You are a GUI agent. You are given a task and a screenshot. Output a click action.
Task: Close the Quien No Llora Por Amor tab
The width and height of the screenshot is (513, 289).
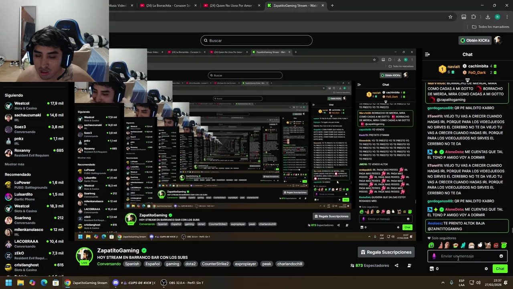coord(259,6)
